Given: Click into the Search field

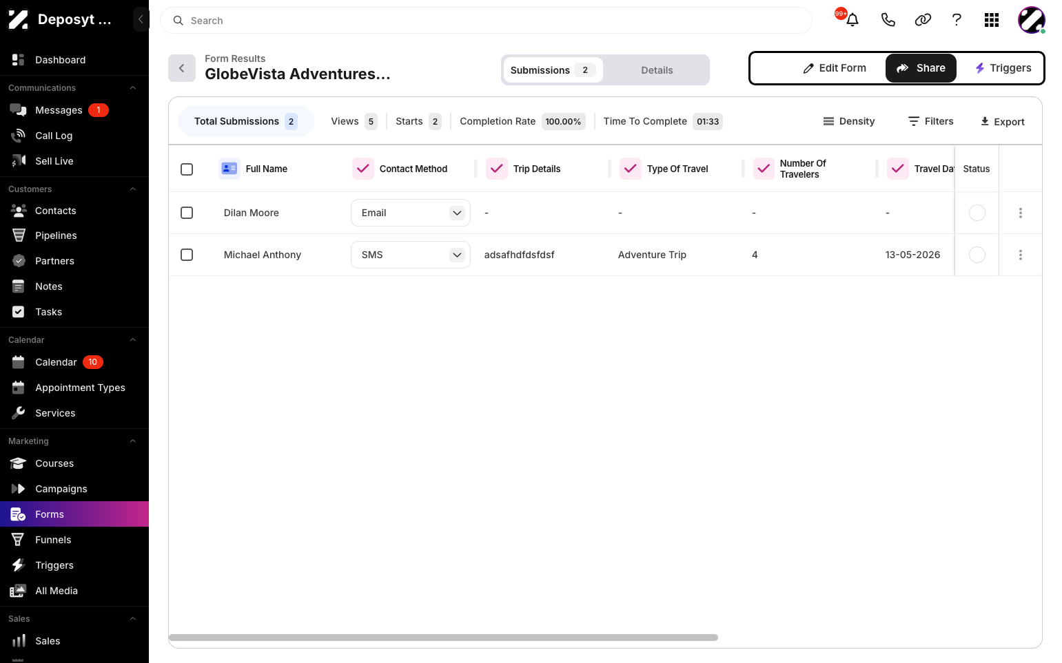Looking at the screenshot, I should pos(486,21).
